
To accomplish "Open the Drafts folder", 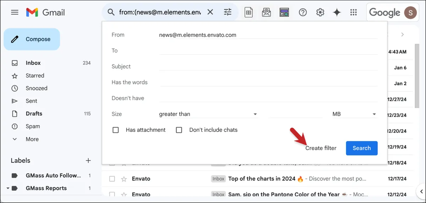I will (34, 114).
